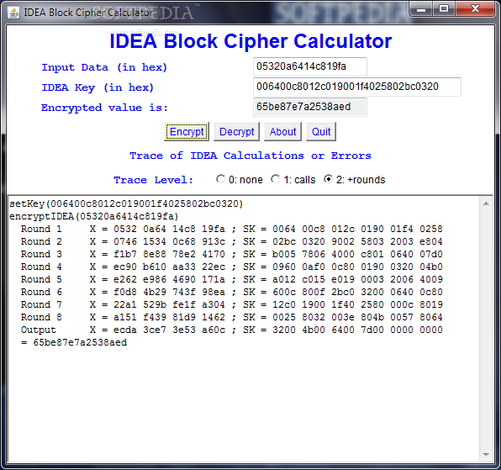Open the About dialog
This screenshot has width=501, height=470.
click(x=282, y=132)
